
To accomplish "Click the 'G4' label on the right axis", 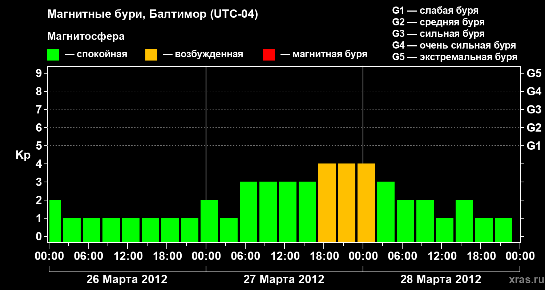I will coord(534,92).
